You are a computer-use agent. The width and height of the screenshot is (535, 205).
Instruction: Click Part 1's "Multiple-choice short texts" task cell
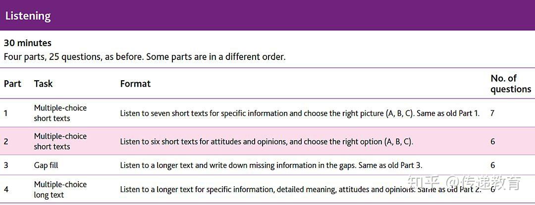(x=60, y=113)
